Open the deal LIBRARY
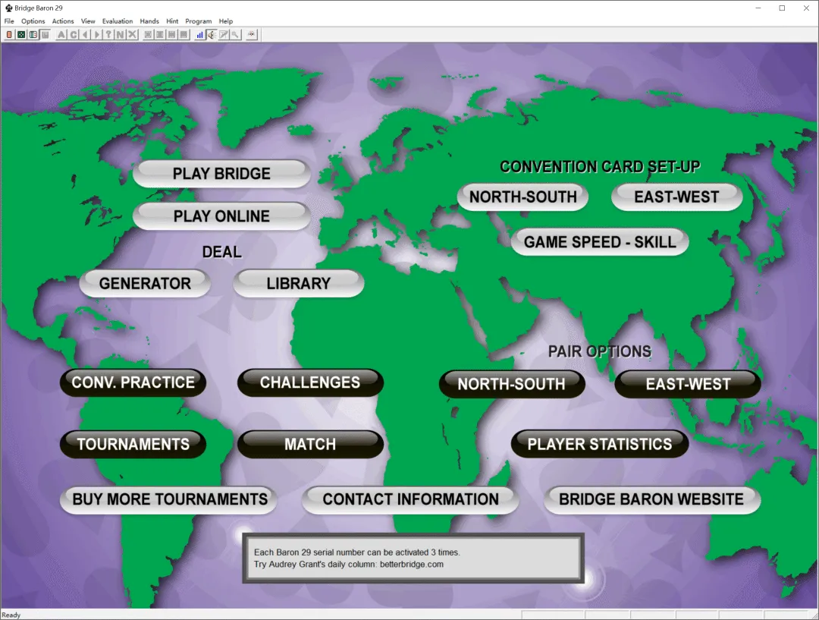This screenshot has height=620, width=819. point(298,283)
